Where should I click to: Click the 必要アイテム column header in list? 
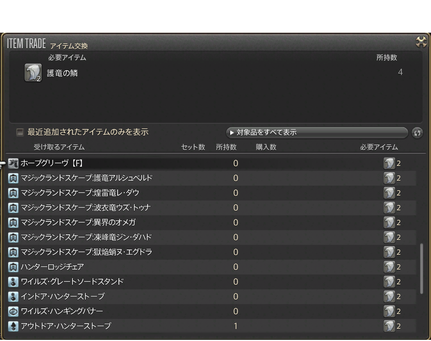[x=379, y=147]
